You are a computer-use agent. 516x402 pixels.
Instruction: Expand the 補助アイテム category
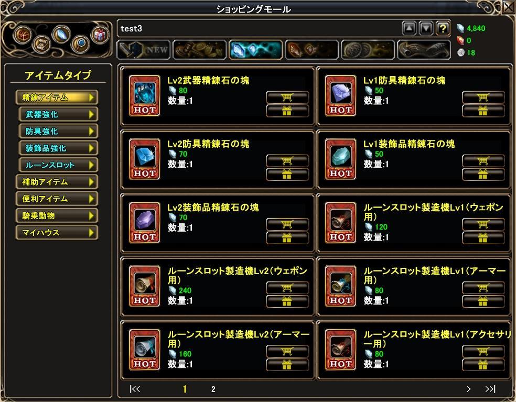pyautogui.click(x=57, y=182)
